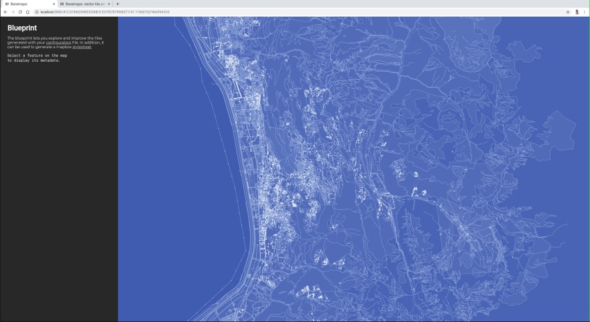Select the first Baremaps tab

pyautogui.click(x=29, y=4)
